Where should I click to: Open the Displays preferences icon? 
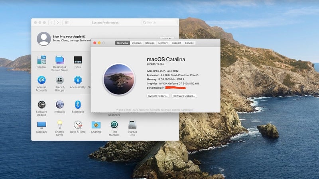41,125
